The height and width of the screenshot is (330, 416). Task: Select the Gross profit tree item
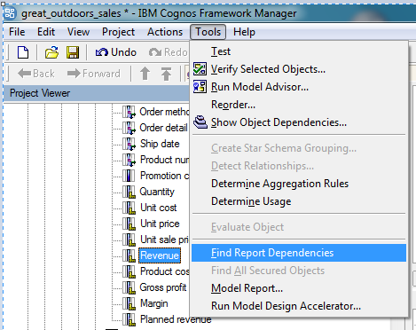(163, 287)
